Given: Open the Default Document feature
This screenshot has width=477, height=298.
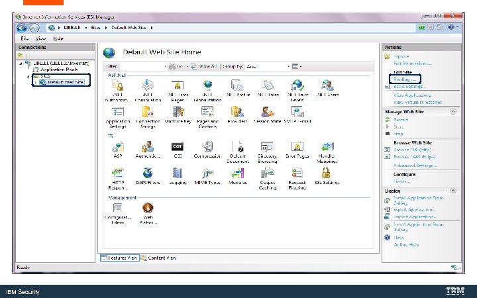Looking at the screenshot, I should point(238,152).
